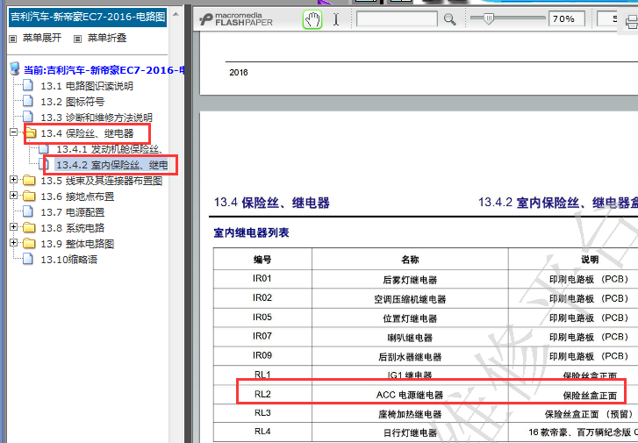Screen dimensions: 638x443
Task: Click the 13.9 folder icon
Action: pos(29,243)
